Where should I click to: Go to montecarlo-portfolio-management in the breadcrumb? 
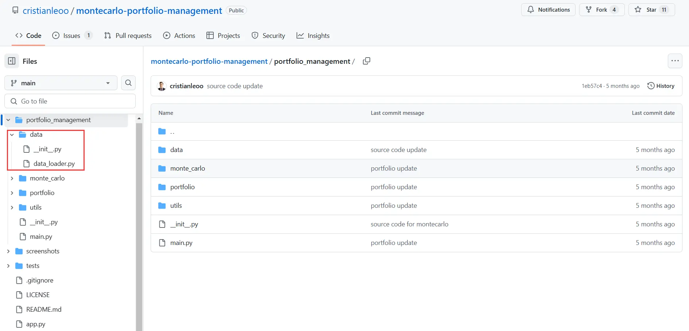[x=209, y=61]
